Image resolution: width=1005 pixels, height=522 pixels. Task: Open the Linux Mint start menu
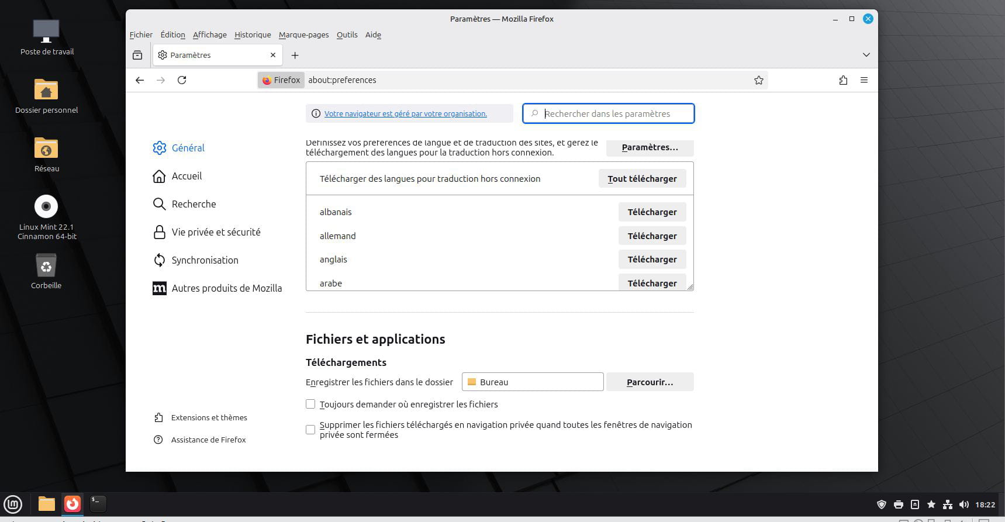click(13, 503)
